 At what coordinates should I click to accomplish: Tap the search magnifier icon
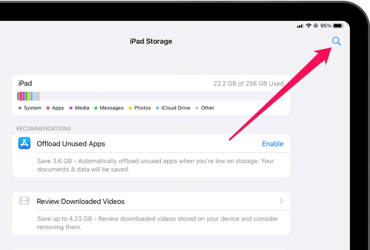336,41
